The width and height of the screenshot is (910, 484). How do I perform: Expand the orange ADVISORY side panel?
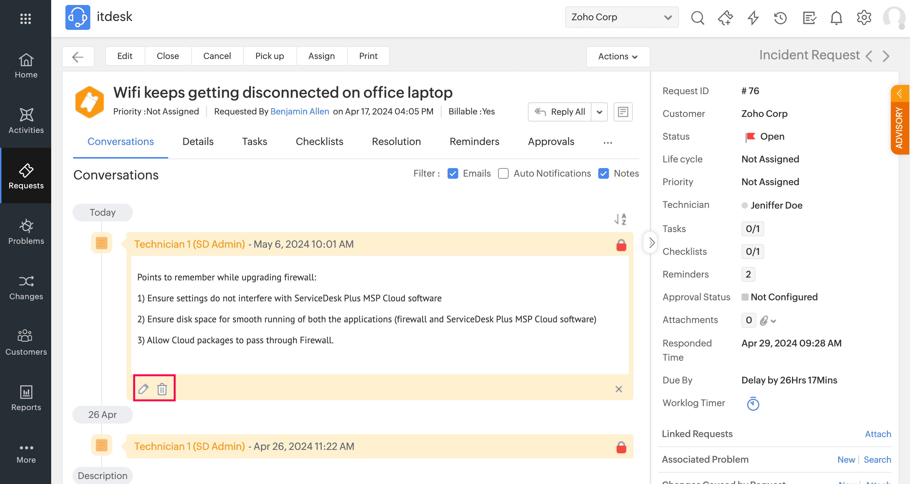(900, 121)
